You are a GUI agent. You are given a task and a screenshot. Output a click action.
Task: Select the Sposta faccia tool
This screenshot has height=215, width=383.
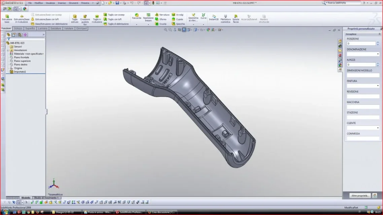pos(236,18)
